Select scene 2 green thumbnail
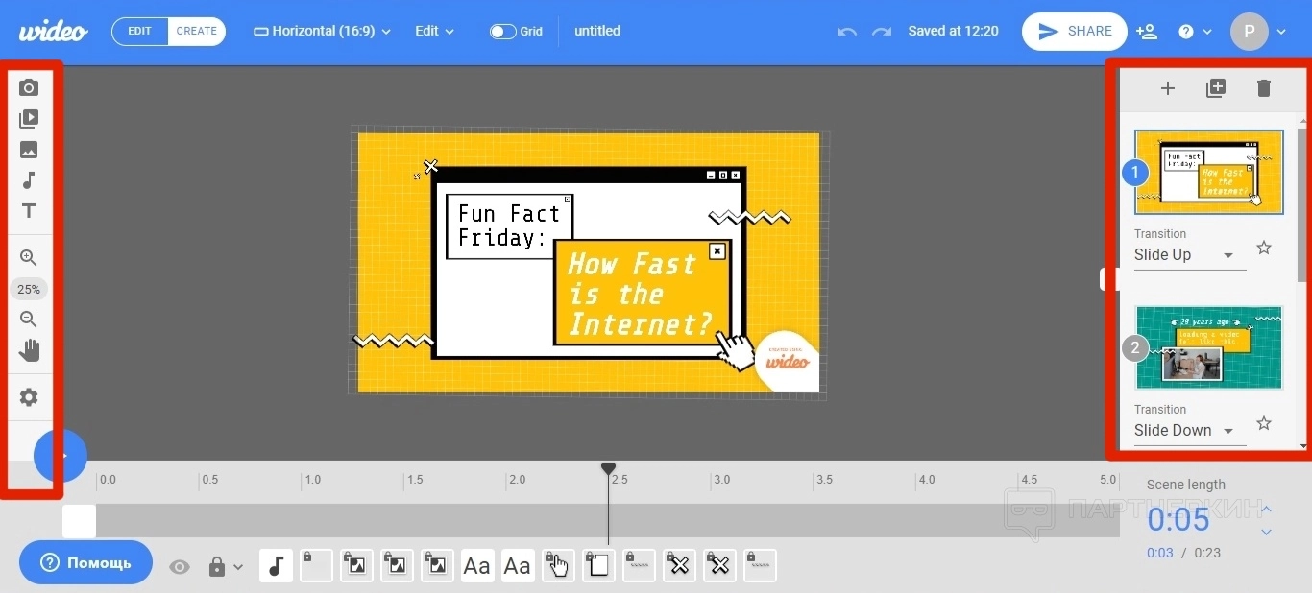 (1208, 347)
